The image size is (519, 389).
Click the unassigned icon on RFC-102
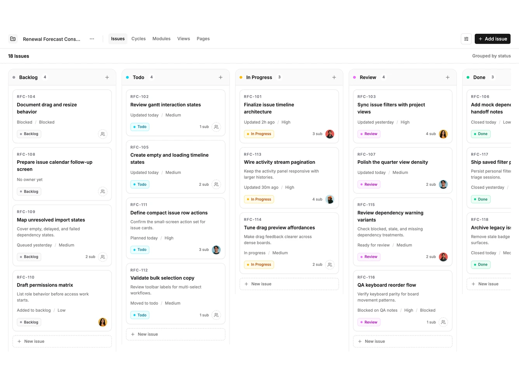pyautogui.click(x=216, y=127)
